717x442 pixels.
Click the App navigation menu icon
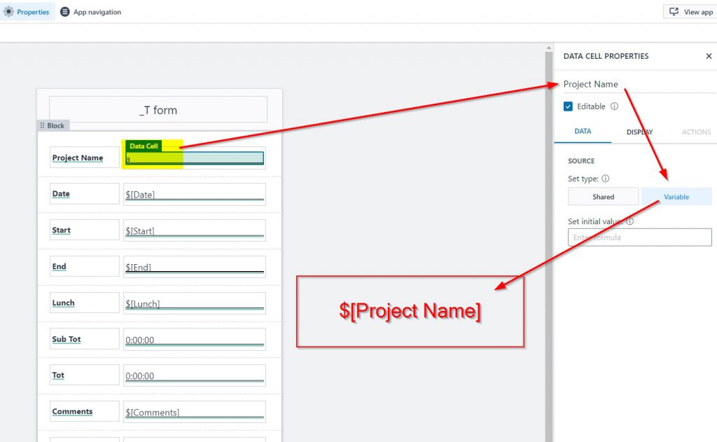(65, 12)
